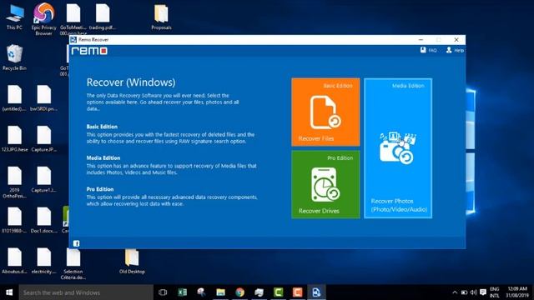Open the Recover Drives Pro Edition tile
The height and width of the screenshot is (300, 534).
(325, 184)
